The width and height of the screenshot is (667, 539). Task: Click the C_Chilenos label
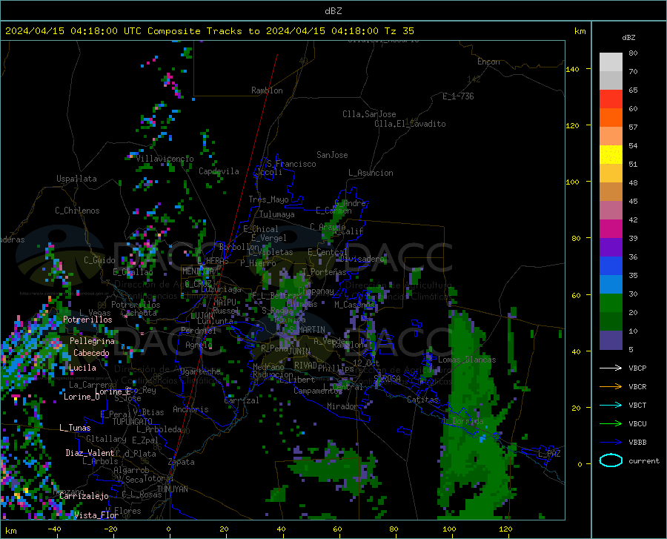pos(77,211)
